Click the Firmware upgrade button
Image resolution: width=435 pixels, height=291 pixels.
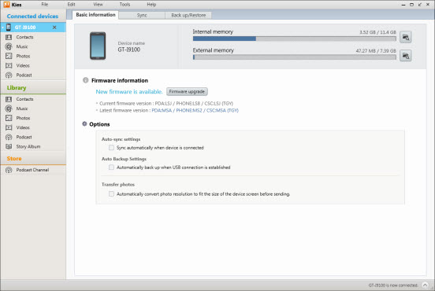point(187,92)
